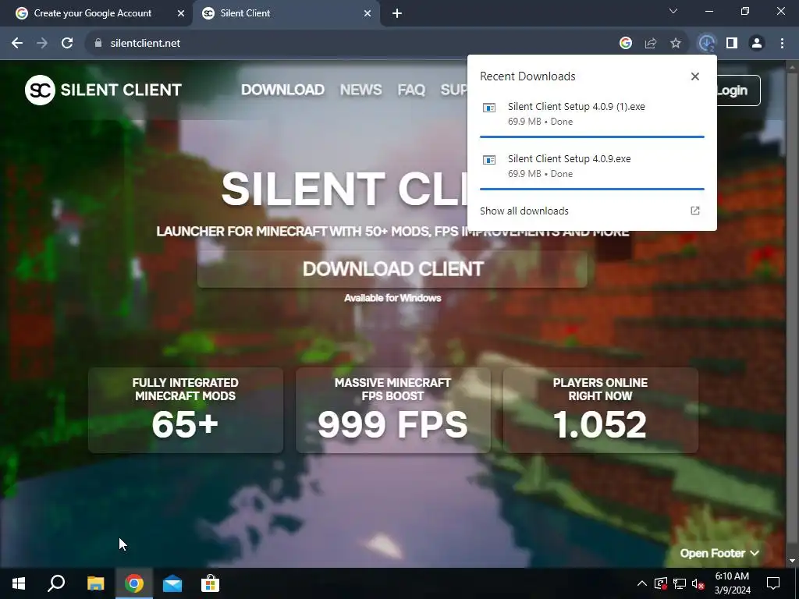Image resolution: width=799 pixels, height=599 pixels.
Task: Click the network tray icon
Action: [x=680, y=583]
